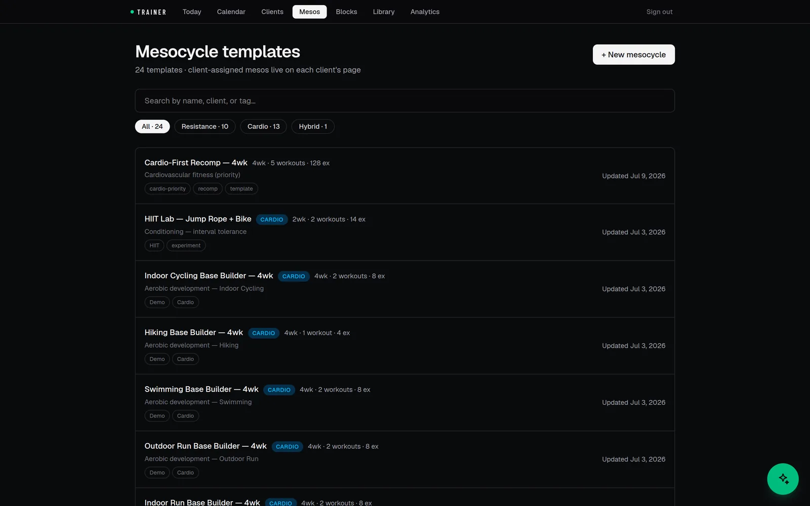
Task: Click Demo tag in Indoor Cycling row
Action: 157,302
